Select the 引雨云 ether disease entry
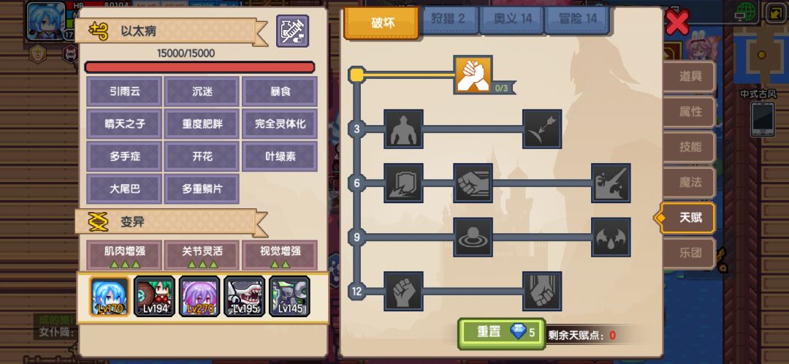This screenshot has height=364, width=789. 124,91
